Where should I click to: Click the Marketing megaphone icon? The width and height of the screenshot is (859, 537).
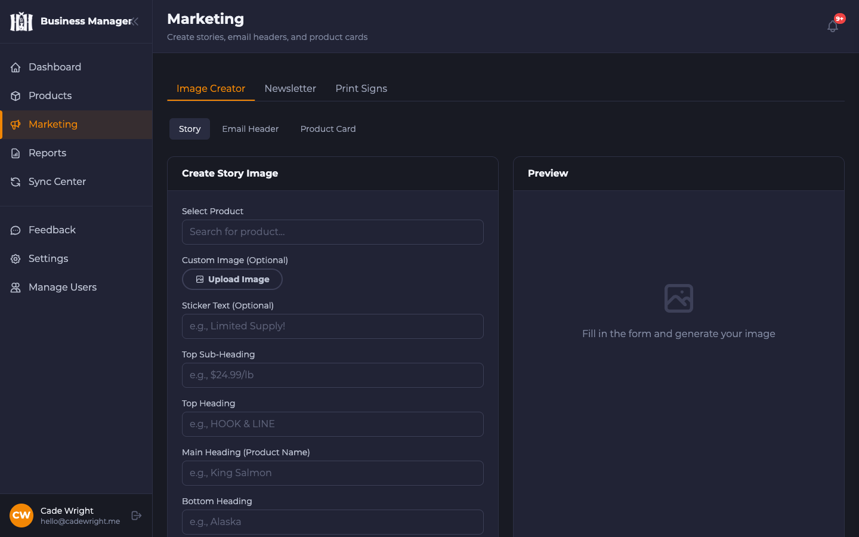[x=16, y=125]
